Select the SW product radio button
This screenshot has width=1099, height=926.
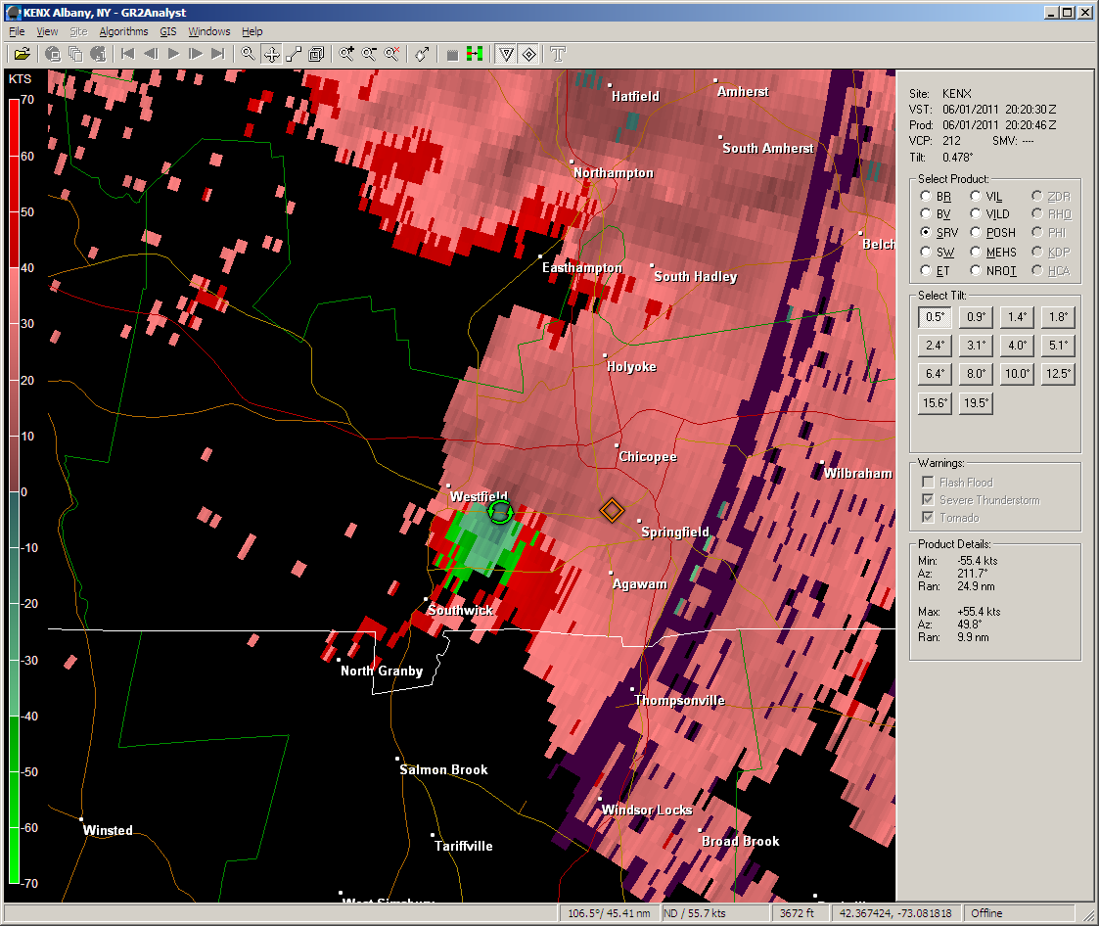[x=925, y=252]
